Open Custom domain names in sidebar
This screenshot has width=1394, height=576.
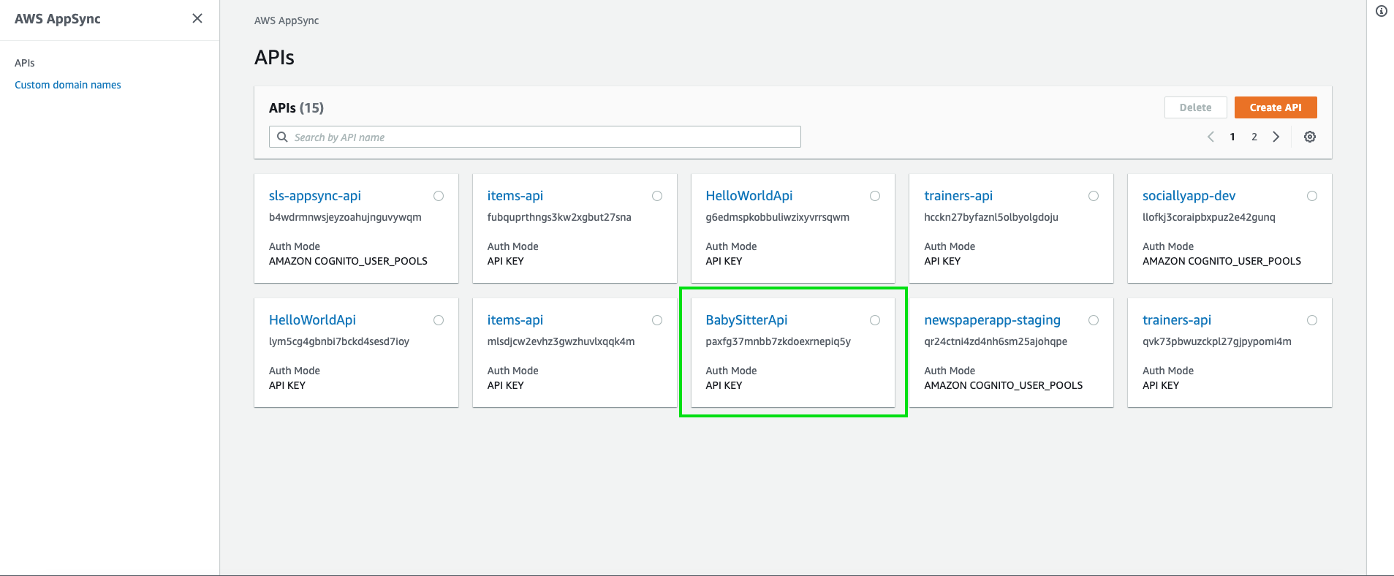pyautogui.click(x=68, y=85)
